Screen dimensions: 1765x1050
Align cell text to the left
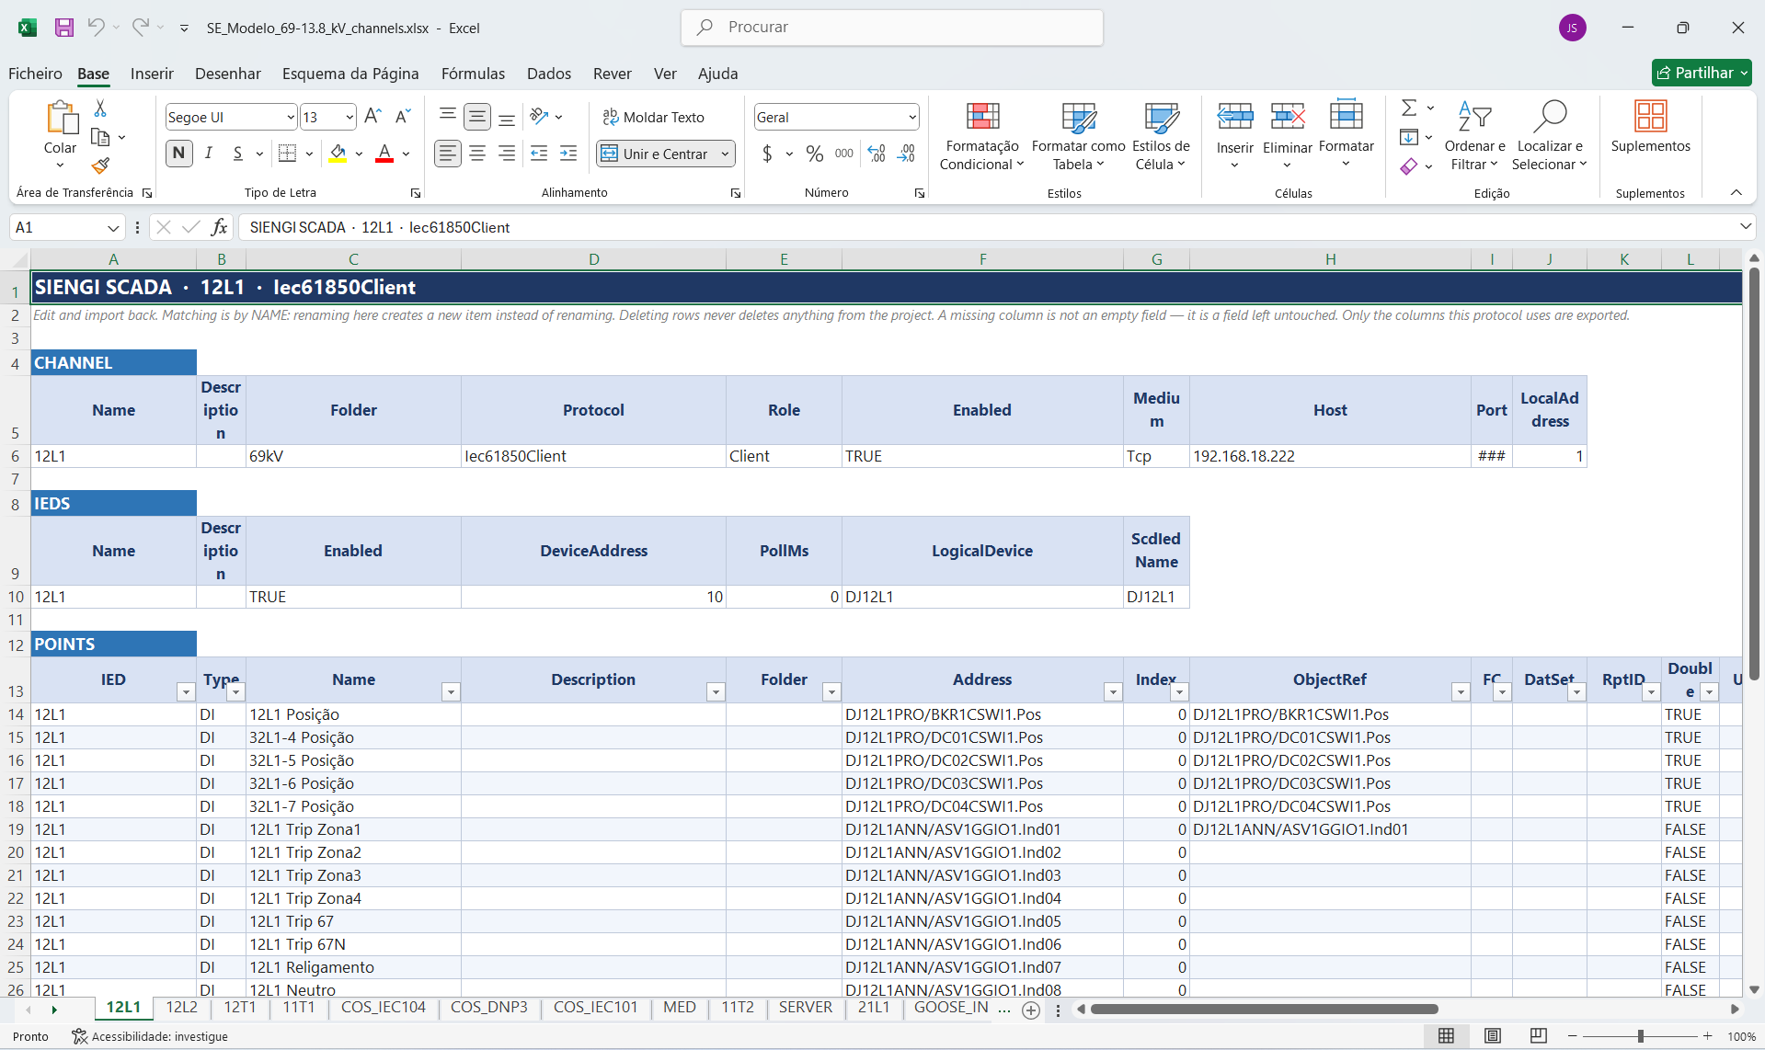click(448, 154)
